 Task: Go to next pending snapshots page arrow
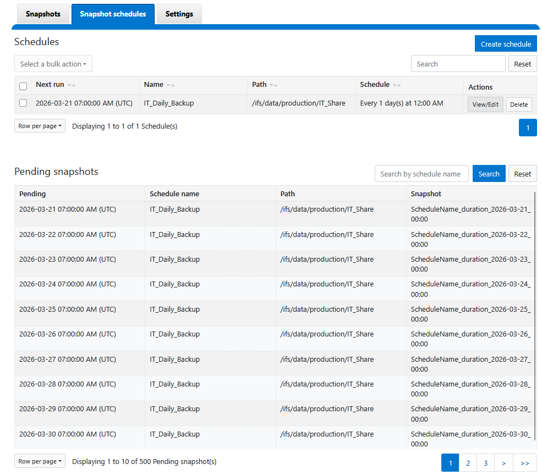503,463
